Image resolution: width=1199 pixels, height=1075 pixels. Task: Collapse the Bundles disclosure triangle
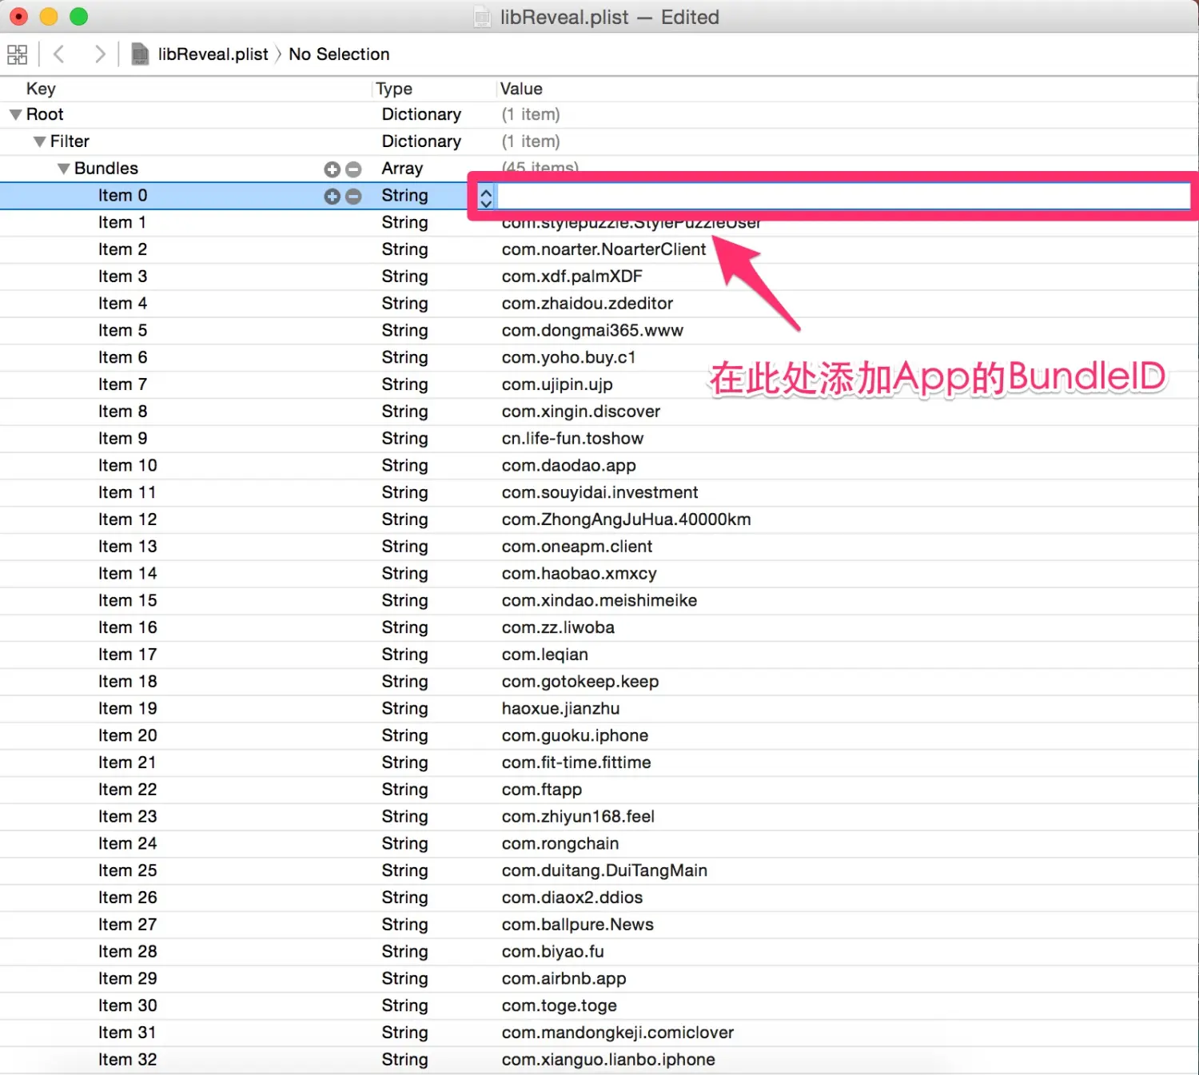click(x=63, y=169)
